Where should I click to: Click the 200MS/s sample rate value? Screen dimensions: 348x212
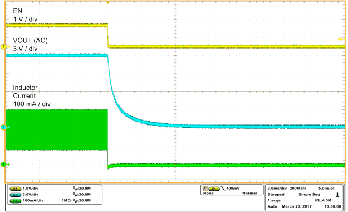tap(298, 188)
